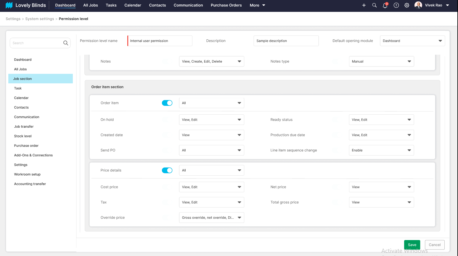Click the plus add-new icon in top bar
This screenshot has width=458, height=256.
point(364,5)
